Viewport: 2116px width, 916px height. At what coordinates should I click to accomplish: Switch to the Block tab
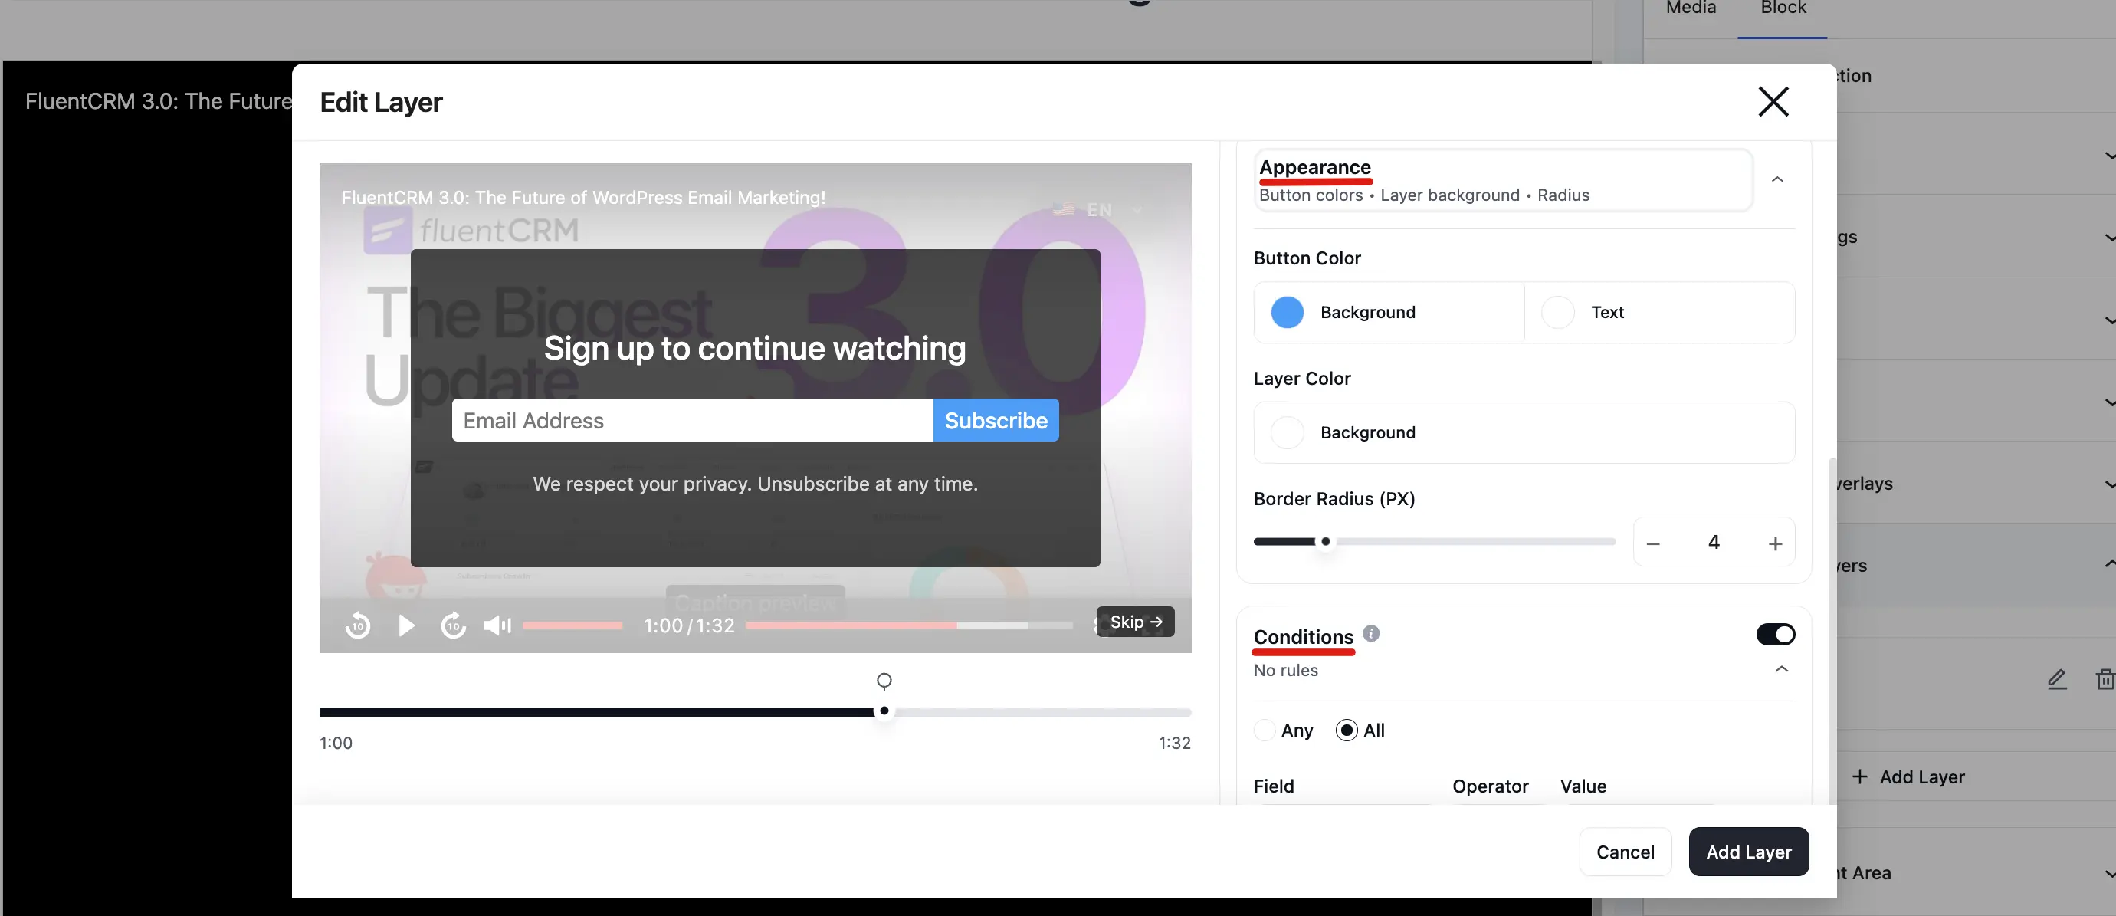coord(1783,8)
